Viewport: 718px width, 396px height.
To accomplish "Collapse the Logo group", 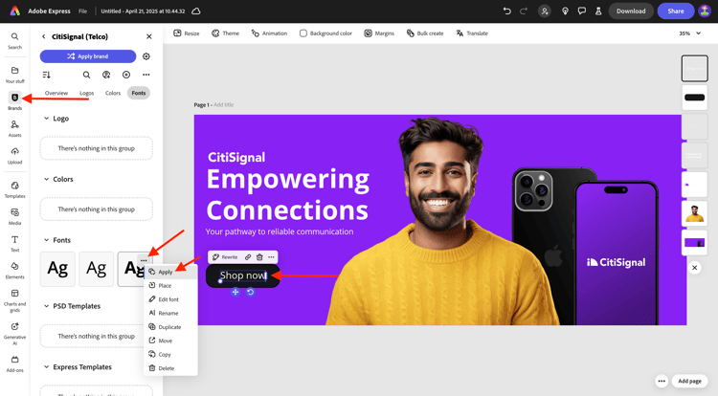I will (46, 119).
